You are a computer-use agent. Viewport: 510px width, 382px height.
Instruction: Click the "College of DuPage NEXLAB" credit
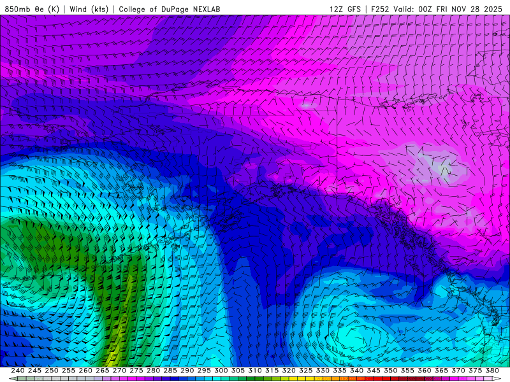(x=170, y=9)
